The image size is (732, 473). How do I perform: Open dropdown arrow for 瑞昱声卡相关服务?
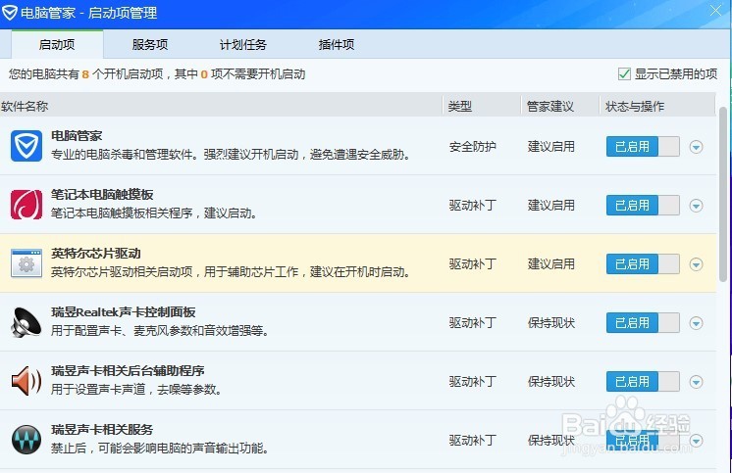tap(696, 441)
